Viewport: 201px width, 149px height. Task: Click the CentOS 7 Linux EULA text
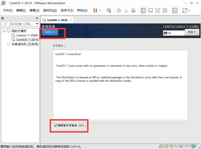click(x=68, y=54)
